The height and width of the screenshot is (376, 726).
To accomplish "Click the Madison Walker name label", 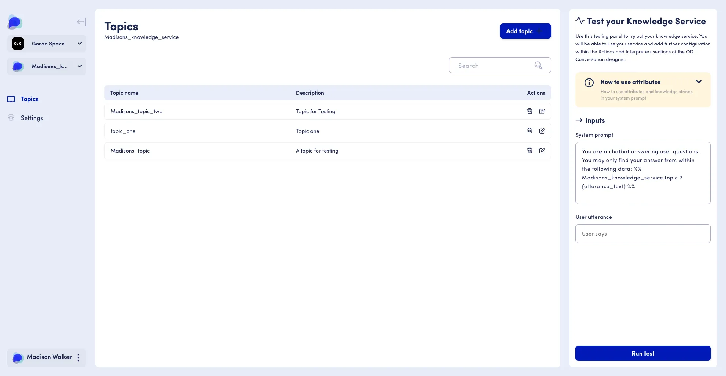I will click(x=49, y=357).
